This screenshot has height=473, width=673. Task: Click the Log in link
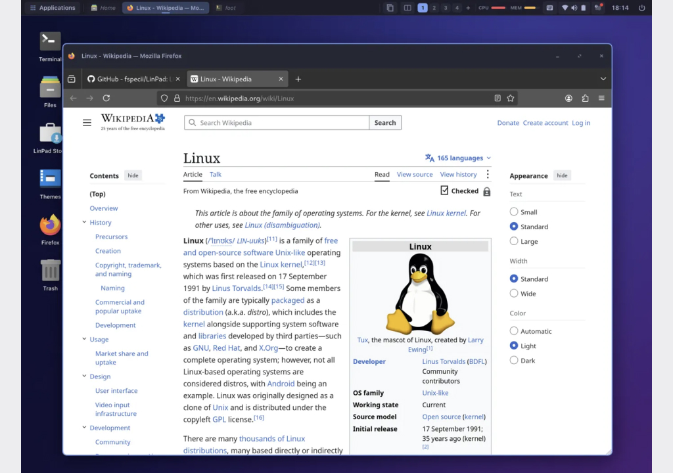(581, 123)
